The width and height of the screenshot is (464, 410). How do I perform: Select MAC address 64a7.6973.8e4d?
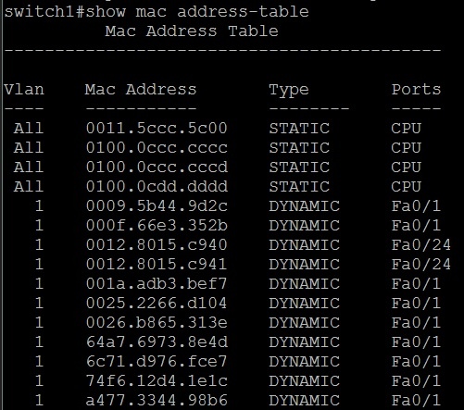point(157,342)
